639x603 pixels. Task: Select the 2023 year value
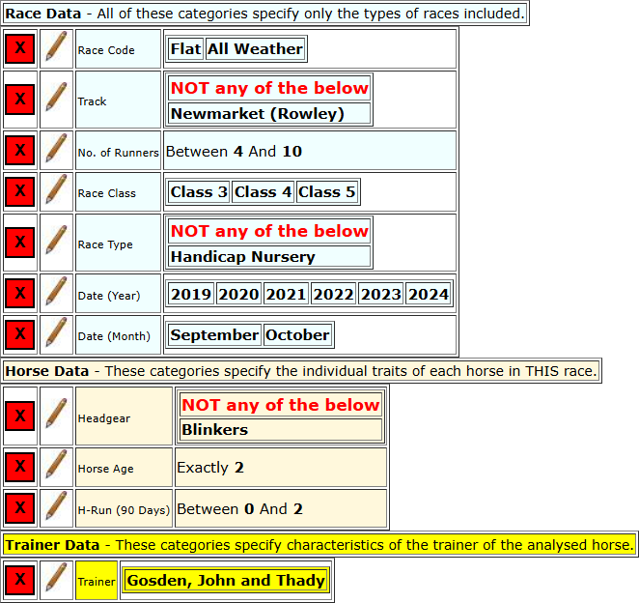point(381,294)
